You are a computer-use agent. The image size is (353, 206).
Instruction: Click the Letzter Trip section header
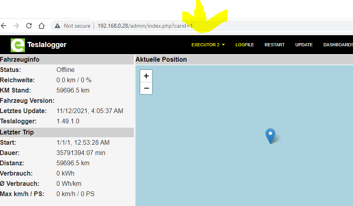pos(67,132)
